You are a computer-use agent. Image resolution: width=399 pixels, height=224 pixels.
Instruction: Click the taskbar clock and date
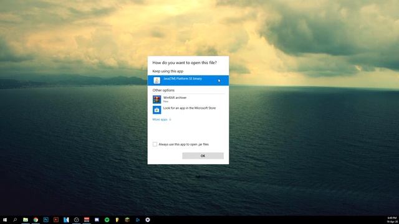[x=392, y=220]
